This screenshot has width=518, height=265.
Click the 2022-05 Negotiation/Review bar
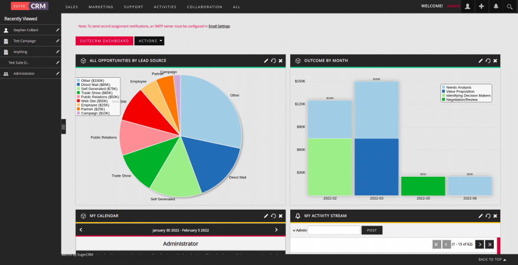point(423,186)
